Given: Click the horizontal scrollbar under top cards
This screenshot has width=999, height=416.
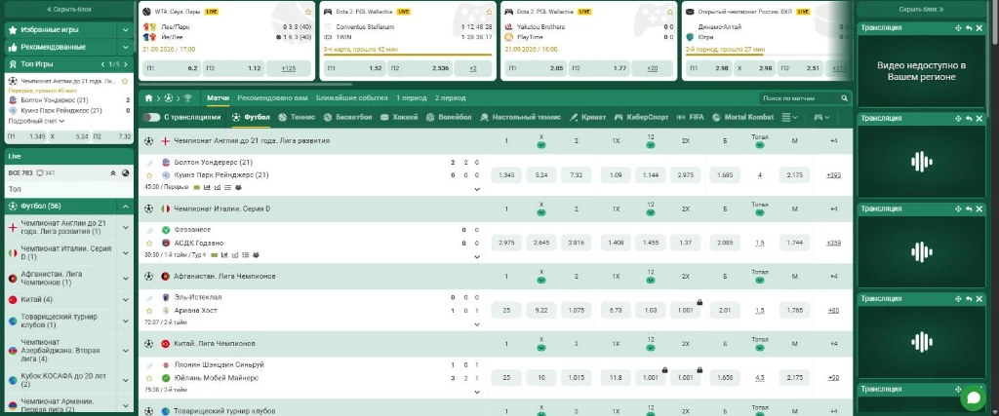Looking at the screenshot, I should pos(245,84).
